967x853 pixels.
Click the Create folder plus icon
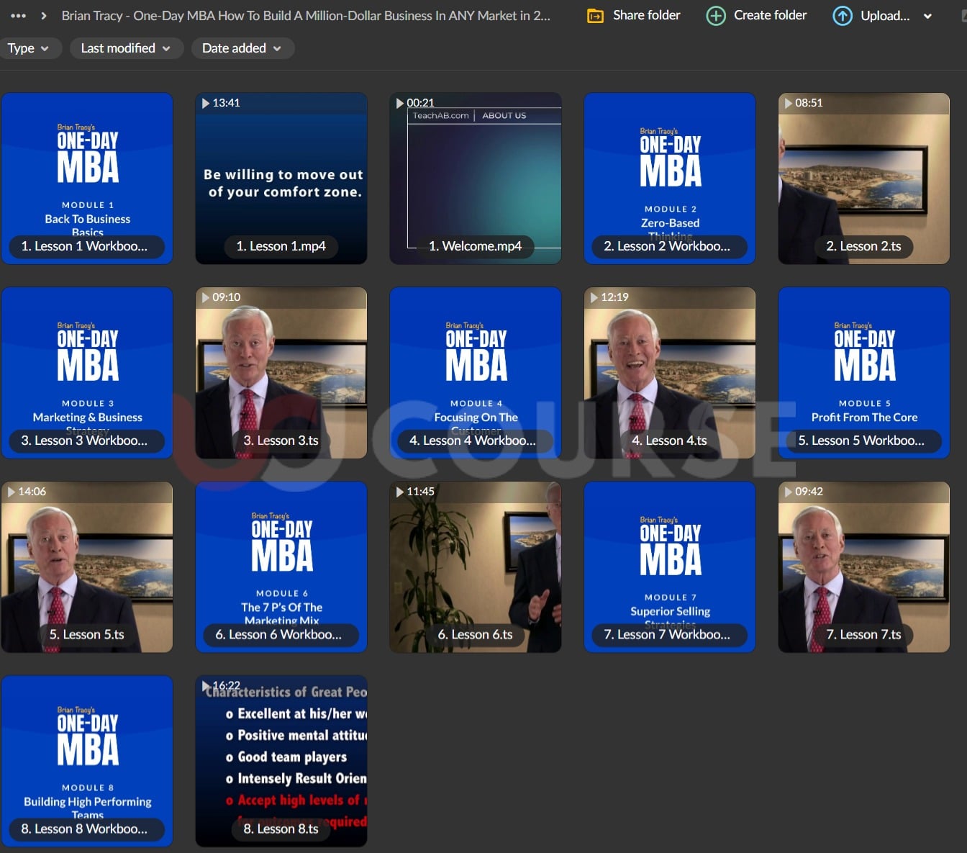(x=715, y=16)
